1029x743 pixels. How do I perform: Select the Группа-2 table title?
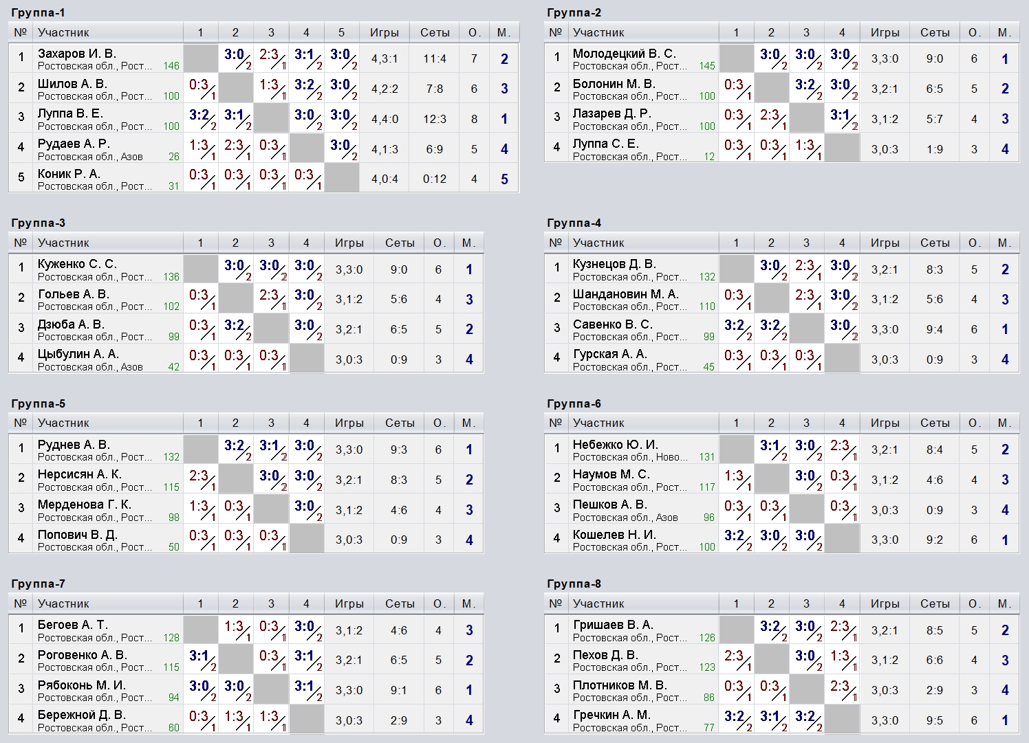pyautogui.click(x=574, y=12)
